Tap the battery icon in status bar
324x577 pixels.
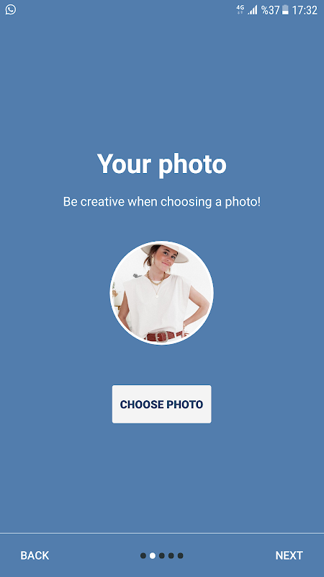[x=285, y=10]
